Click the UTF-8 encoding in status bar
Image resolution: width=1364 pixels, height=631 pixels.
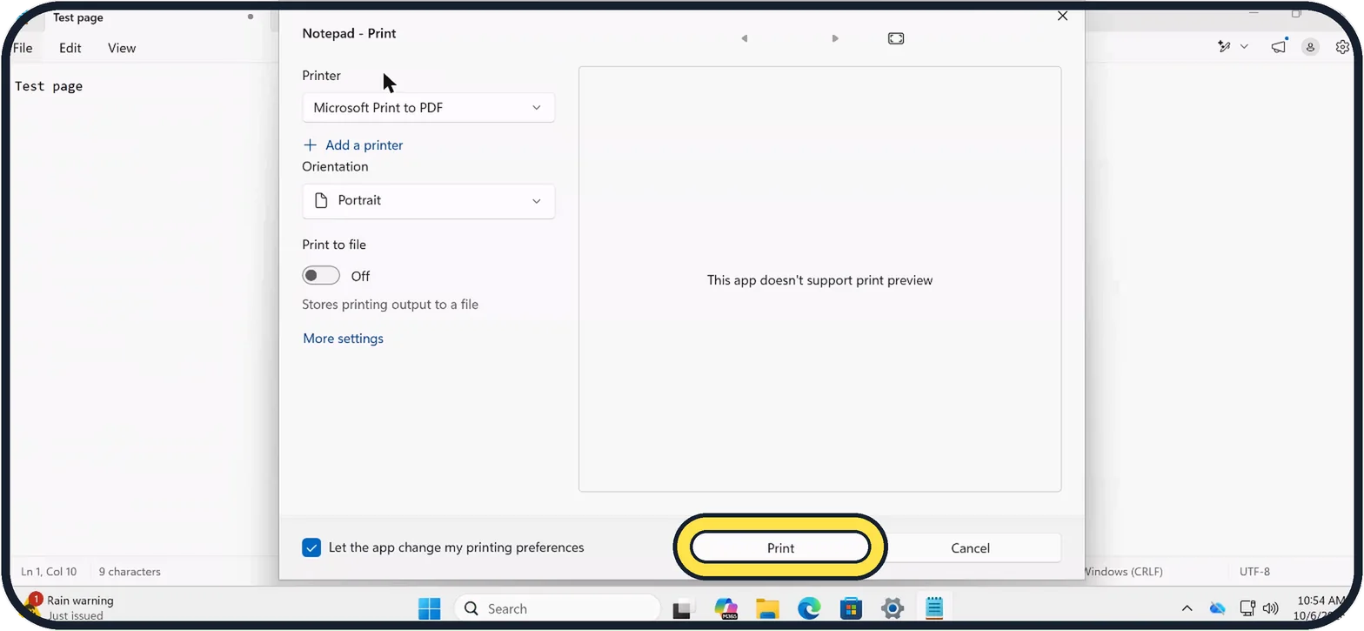pyautogui.click(x=1254, y=572)
